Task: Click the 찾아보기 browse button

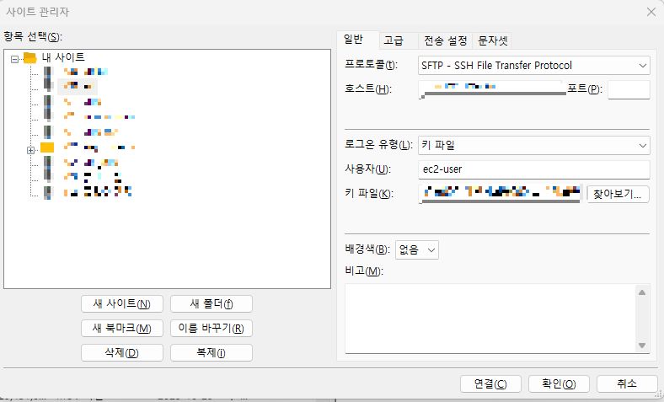Action: [618, 194]
